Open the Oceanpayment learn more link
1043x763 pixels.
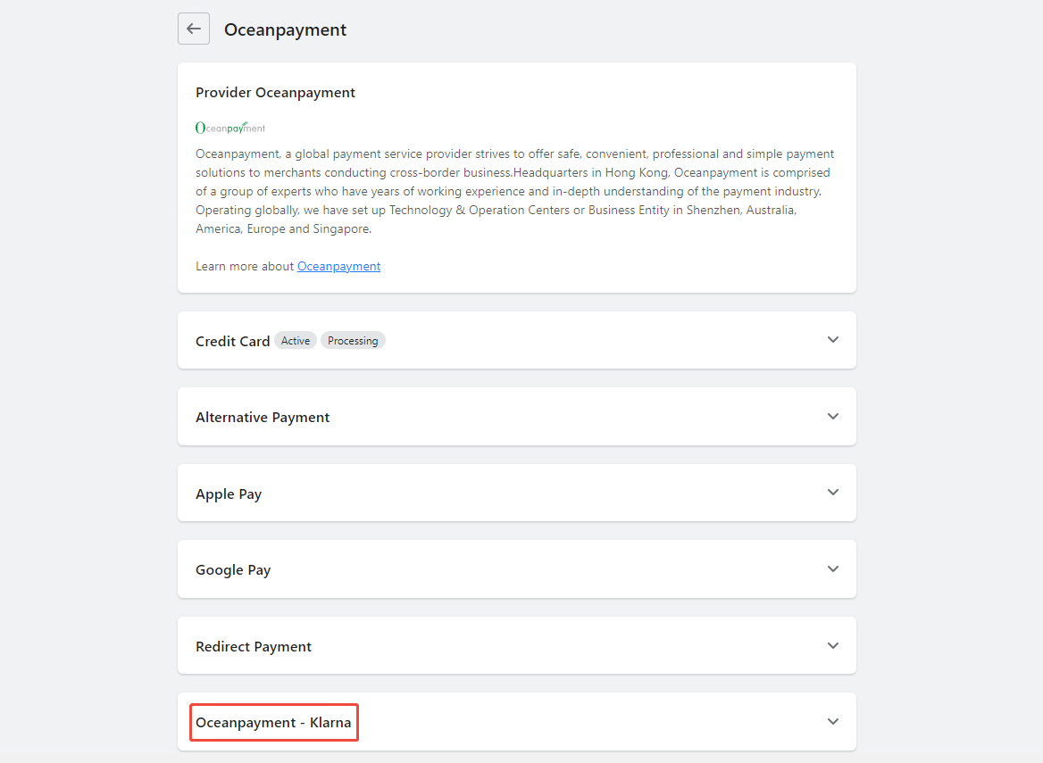pyautogui.click(x=338, y=266)
